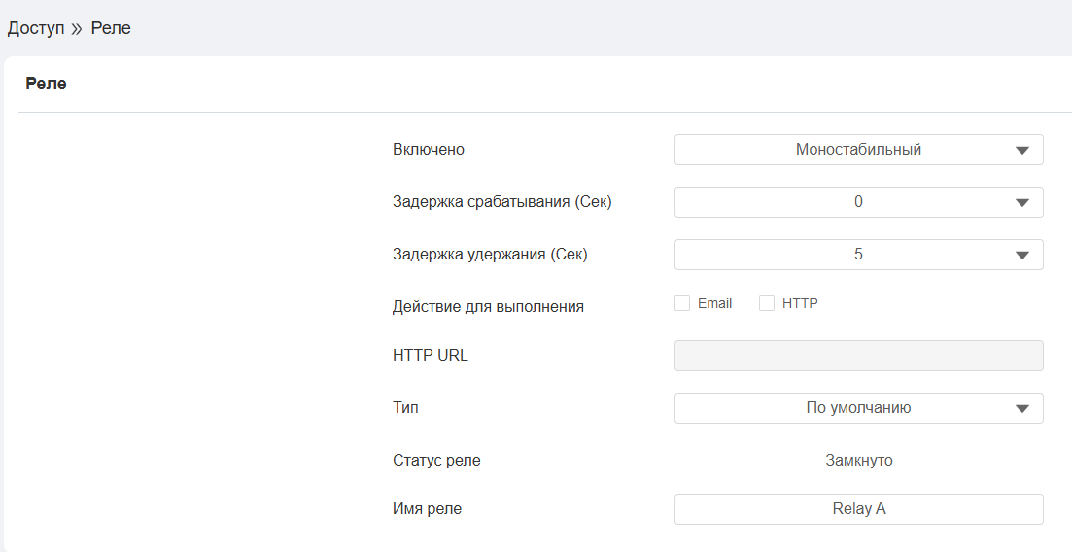The image size is (1072, 552).
Task: Focus the HTTP URL input field
Action: [x=858, y=356]
